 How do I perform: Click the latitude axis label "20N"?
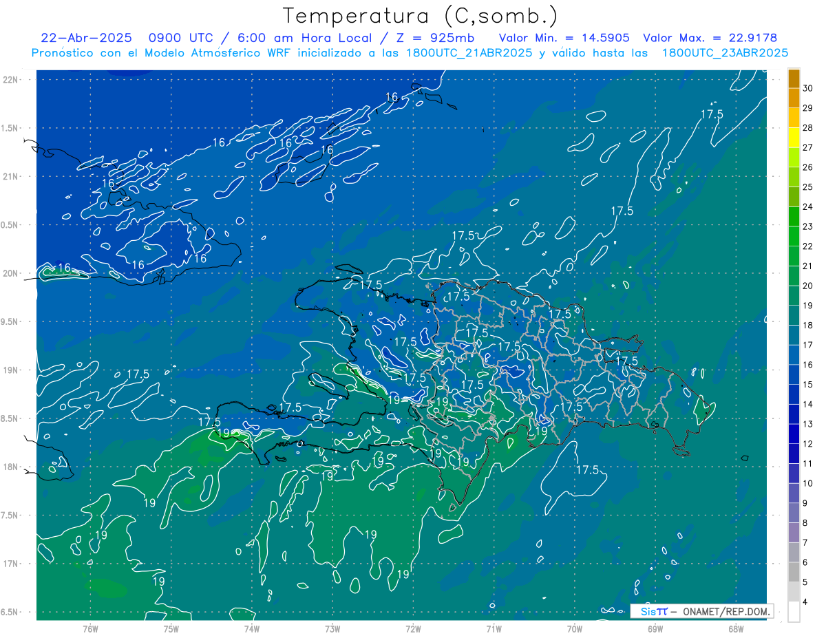10,273
